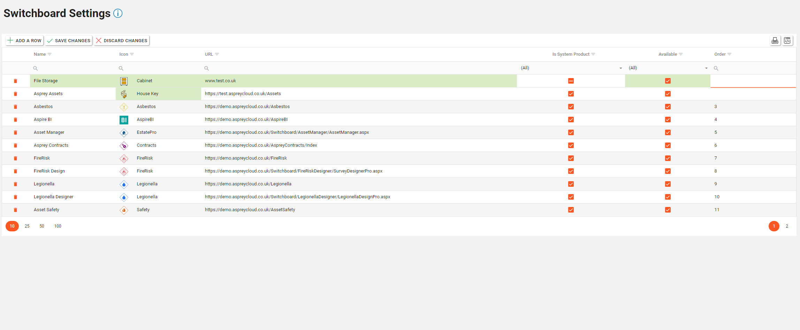Screen dimensions: 800x330
Task: Delete the Aspire BI row
Action: (15, 120)
